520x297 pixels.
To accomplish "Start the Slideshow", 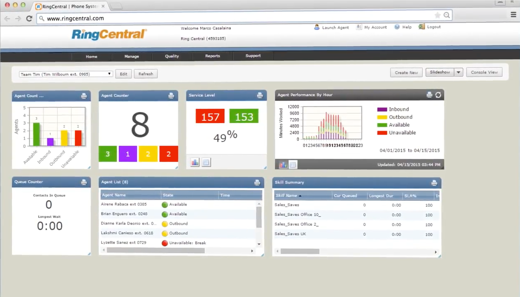I will [440, 72].
